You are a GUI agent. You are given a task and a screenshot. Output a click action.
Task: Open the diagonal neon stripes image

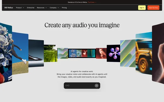click(128, 53)
